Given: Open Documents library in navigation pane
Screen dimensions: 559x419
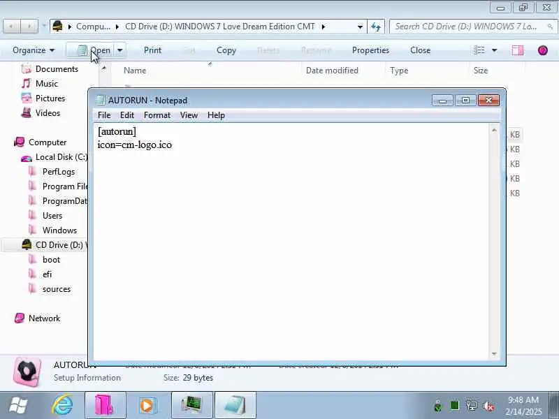Looking at the screenshot, I should [57, 69].
